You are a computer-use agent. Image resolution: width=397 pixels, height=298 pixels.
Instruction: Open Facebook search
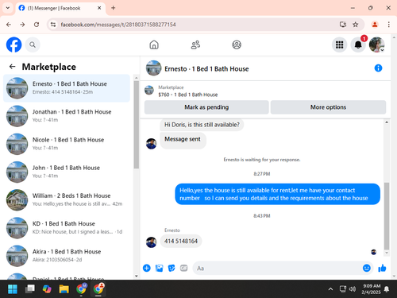click(x=33, y=45)
